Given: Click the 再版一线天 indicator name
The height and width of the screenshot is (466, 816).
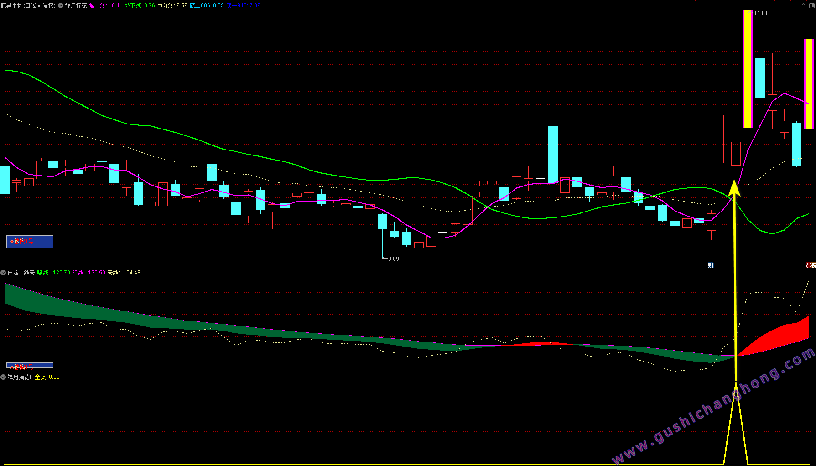Looking at the screenshot, I should tap(21, 273).
